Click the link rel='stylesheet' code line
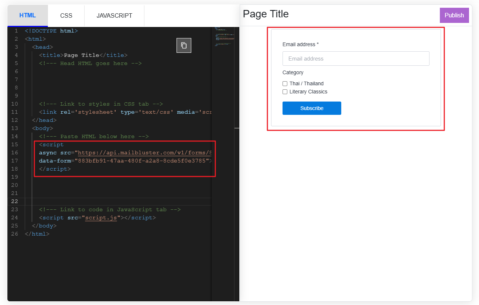The height and width of the screenshot is (305, 479). [x=125, y=112]
